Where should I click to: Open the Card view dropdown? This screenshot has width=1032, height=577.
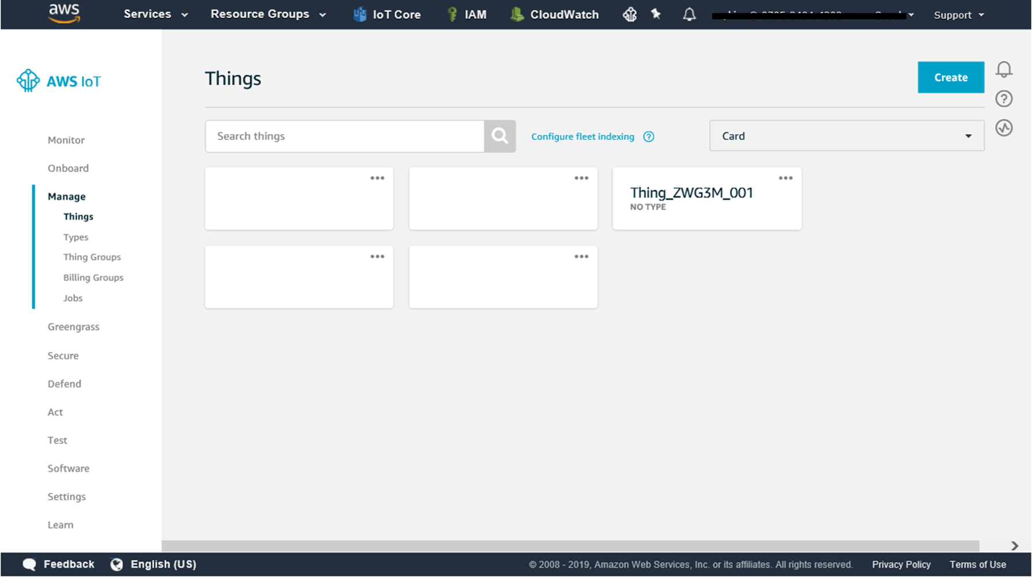click(846, 135)
